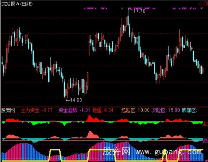Click the 底部区 indicator label
This screenshot has width=208, height=162.
(x=189, y=110)
